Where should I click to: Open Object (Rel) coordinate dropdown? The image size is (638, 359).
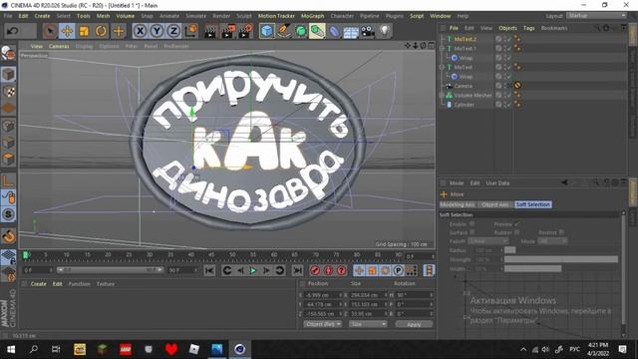click(x=323, y=324)
